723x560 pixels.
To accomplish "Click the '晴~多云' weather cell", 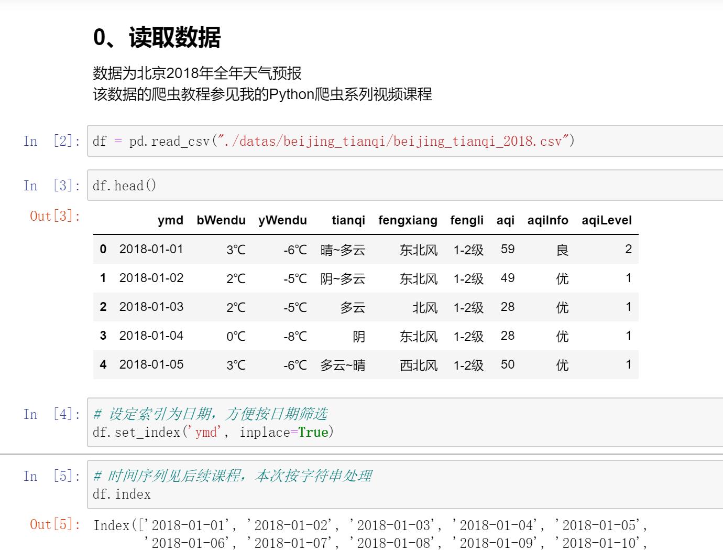I will coord(343,250).
